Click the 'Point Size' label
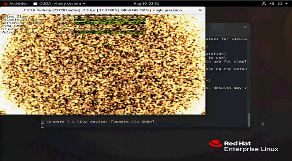 14,17
